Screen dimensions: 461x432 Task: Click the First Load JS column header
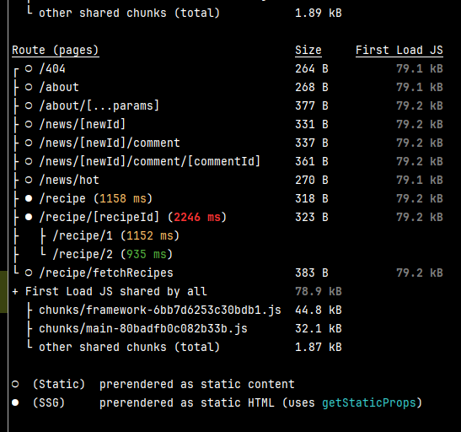399,51
